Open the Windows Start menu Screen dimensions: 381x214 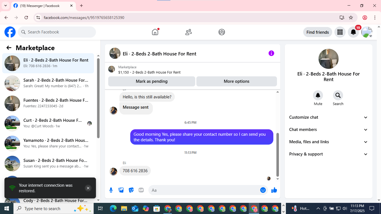[x=7, y=208]
